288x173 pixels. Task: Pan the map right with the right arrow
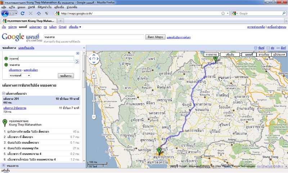[98, 59]
